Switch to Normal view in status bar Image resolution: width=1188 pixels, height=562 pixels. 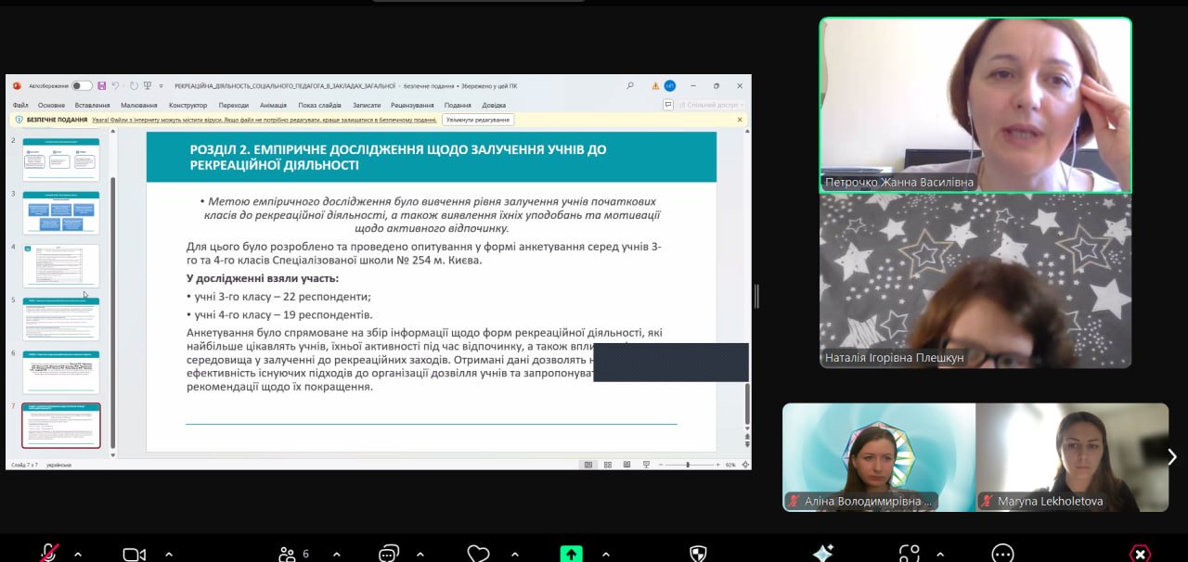coord(588,465)
